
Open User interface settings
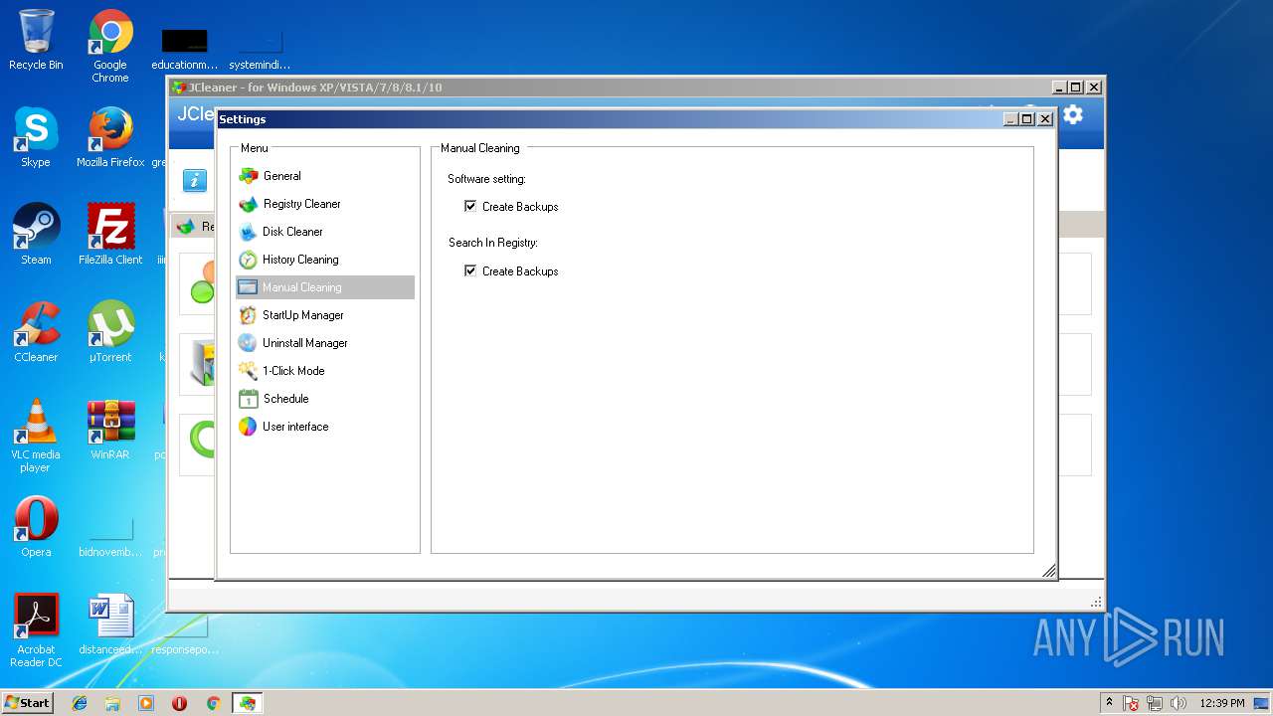click(x=325, y=427)
